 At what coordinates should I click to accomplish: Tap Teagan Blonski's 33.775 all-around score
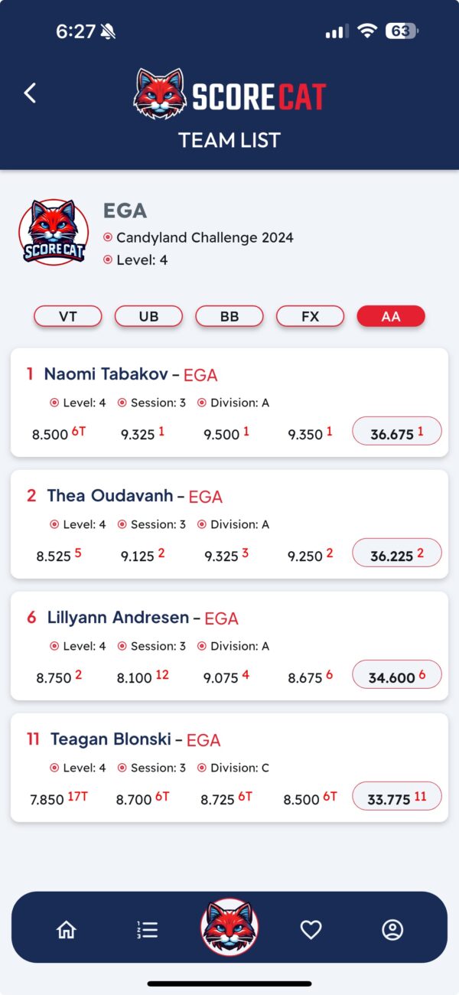(x=397, y=798)
